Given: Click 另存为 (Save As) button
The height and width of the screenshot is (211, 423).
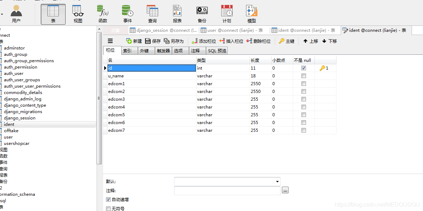Looking at the screenshot, I should click(x=174, y=41).
